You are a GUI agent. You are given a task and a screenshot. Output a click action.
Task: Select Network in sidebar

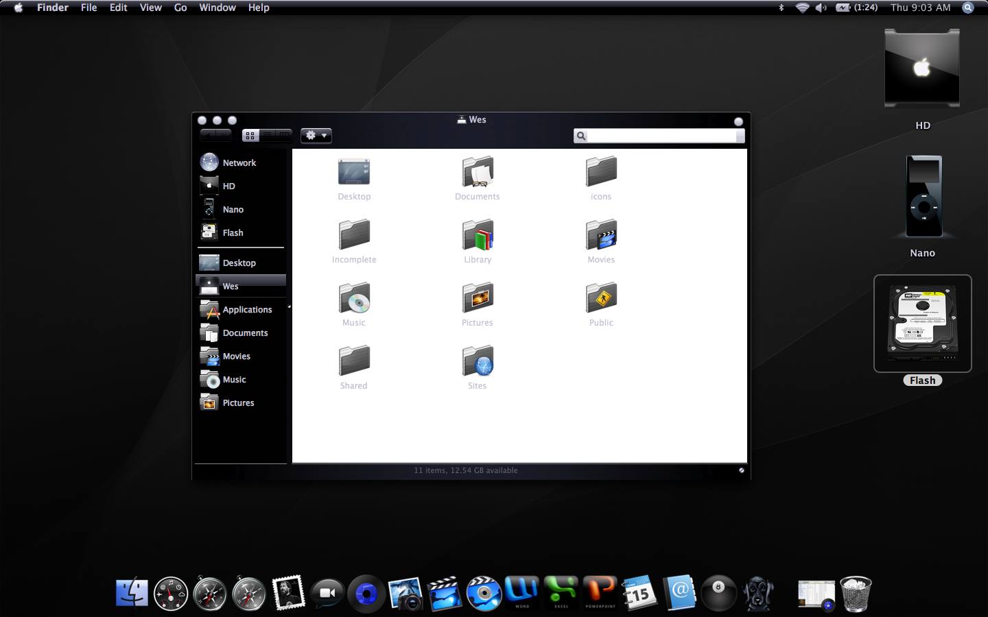pos(239,162)
